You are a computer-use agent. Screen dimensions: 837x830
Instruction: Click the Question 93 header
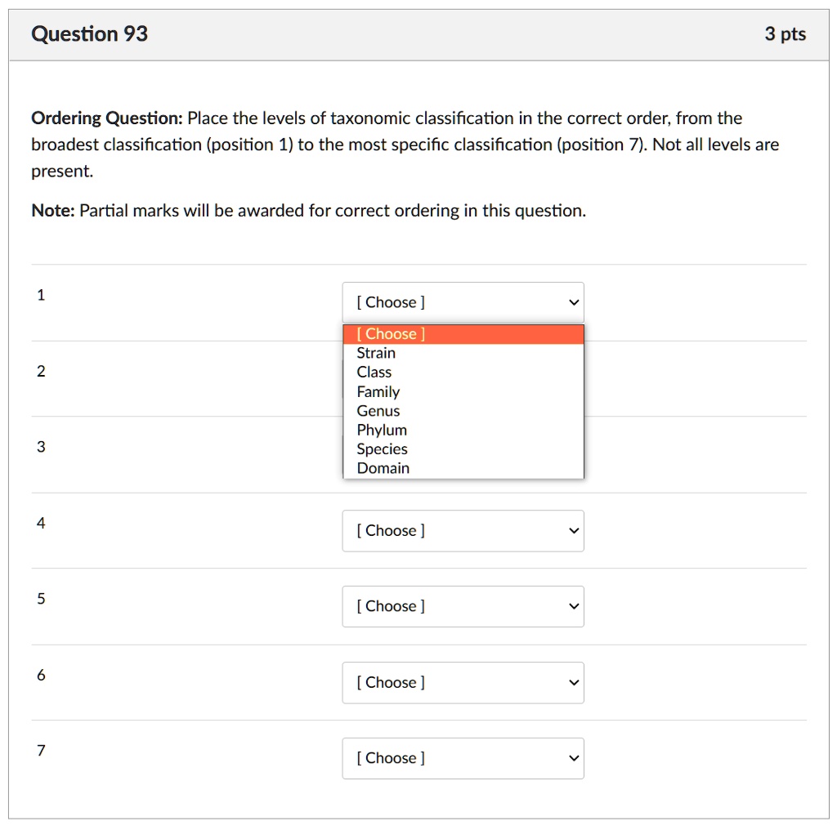[89, 33]
